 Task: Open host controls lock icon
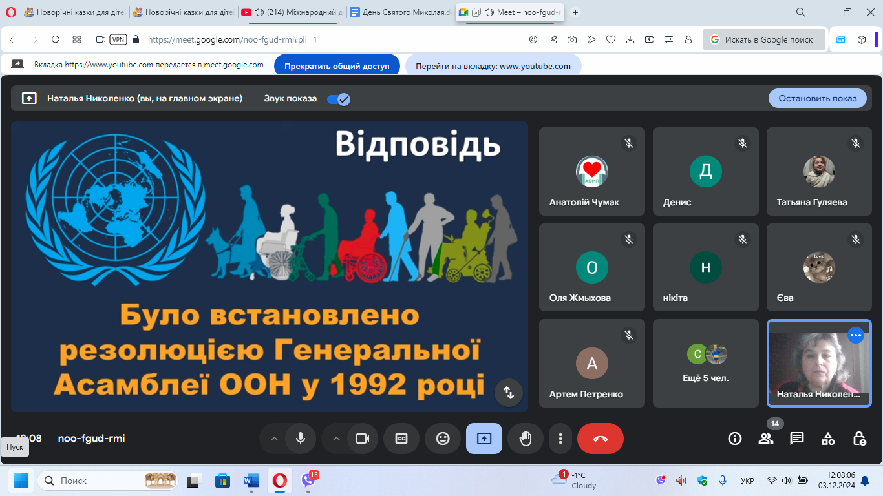pyautogui.click(x=859, y=439)
